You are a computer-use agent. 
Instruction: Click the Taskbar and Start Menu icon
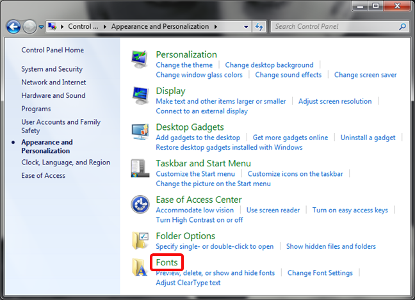(x=140, y=168)
